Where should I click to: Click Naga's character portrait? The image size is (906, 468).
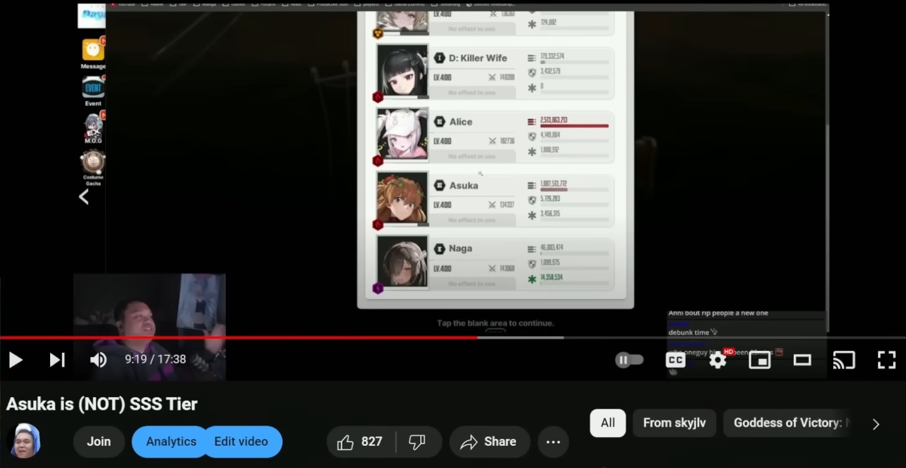click(x=403, y=262)
